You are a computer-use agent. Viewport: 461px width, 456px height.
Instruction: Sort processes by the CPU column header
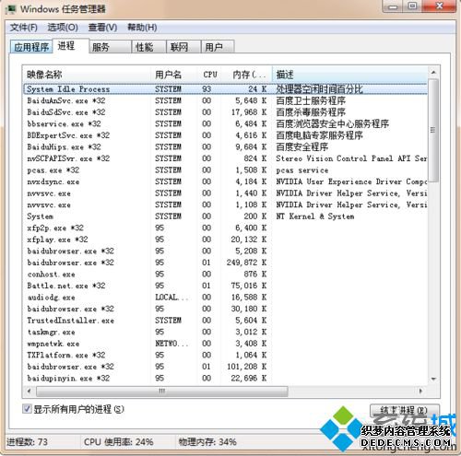[209, 75]
